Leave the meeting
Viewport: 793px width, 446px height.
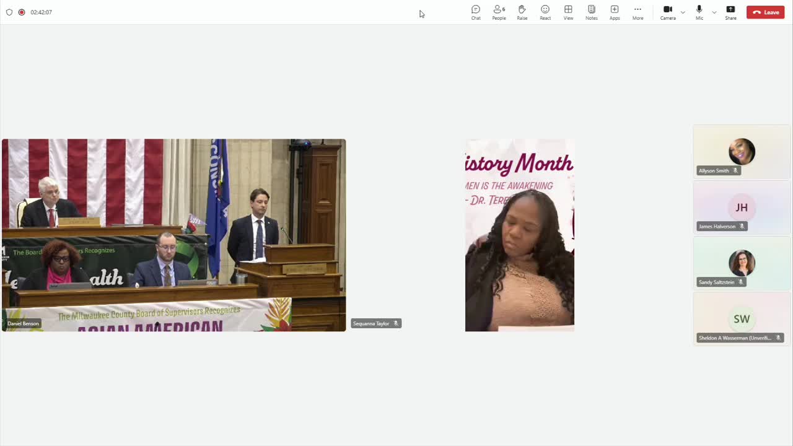pos(766,12)
